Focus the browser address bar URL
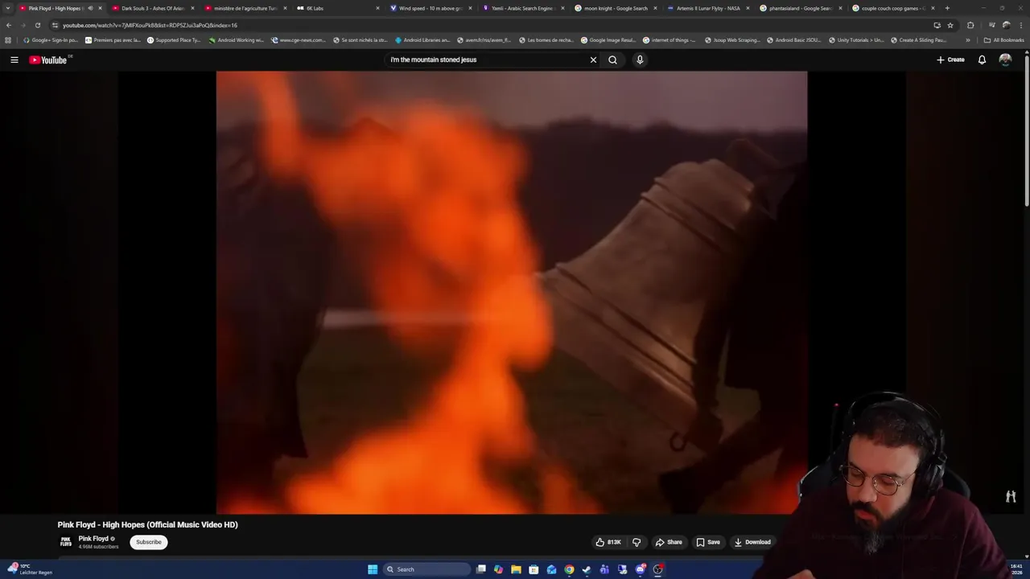The height and width of the screenshot is (579, 1030). [x=150, y=25]
